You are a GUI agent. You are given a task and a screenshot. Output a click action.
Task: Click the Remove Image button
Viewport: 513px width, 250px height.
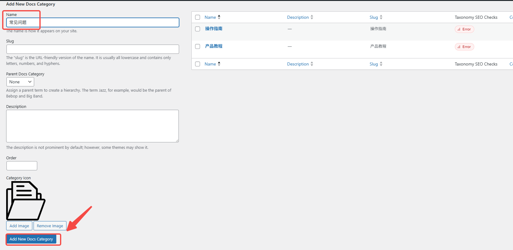[x=50, y=226]
